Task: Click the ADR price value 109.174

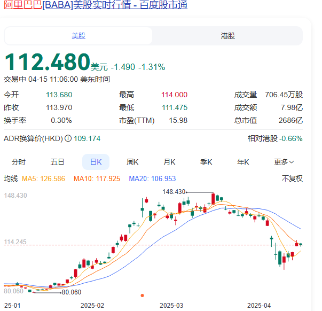Action: point(87,138)
